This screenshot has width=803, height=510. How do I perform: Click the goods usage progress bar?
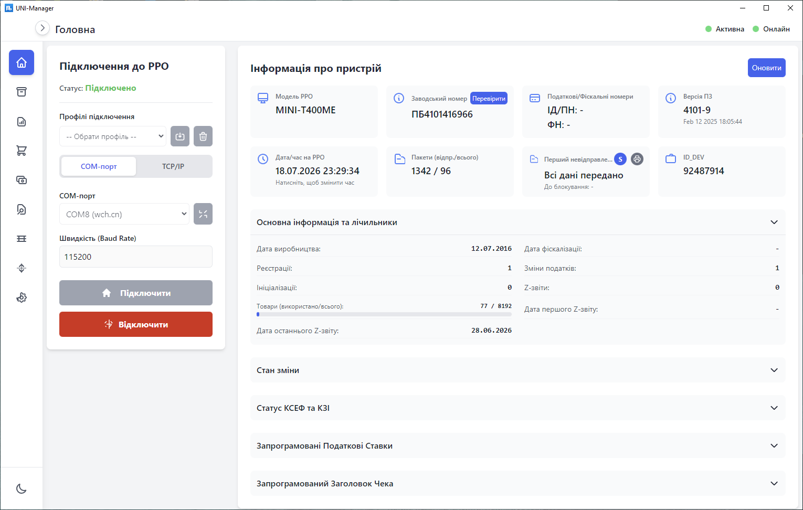[384, 314]
